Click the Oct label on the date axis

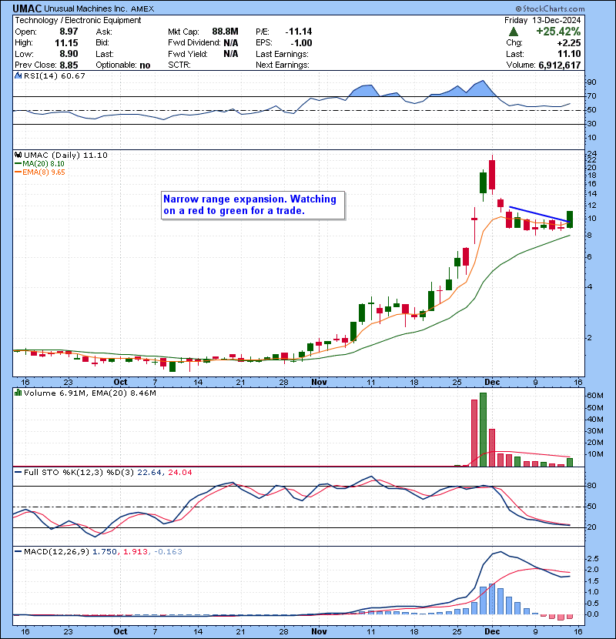tap(121, 382)
